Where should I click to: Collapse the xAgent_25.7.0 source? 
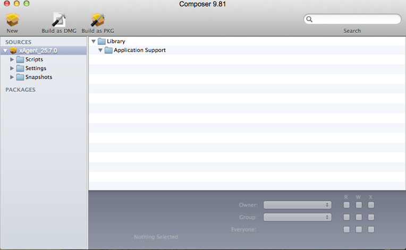pyautogui.click(x=5, y=50)
